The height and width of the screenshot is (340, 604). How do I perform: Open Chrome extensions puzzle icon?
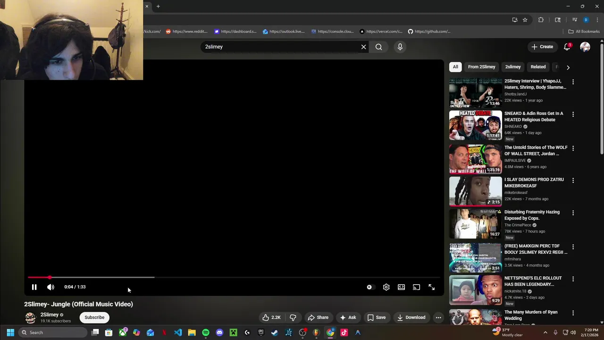click(541, 20)
